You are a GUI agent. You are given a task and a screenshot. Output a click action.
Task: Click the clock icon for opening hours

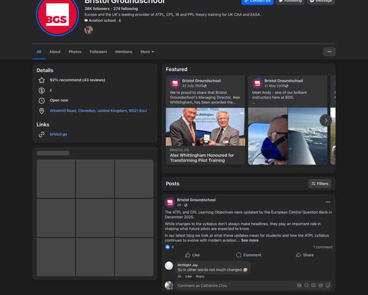point(42,101)
